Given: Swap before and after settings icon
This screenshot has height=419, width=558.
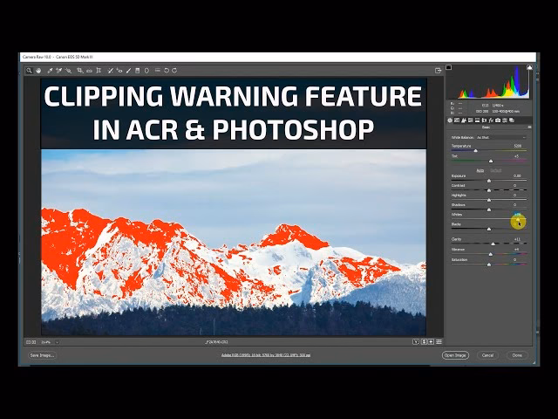Looking at the screenshot, I should (424, 341).
